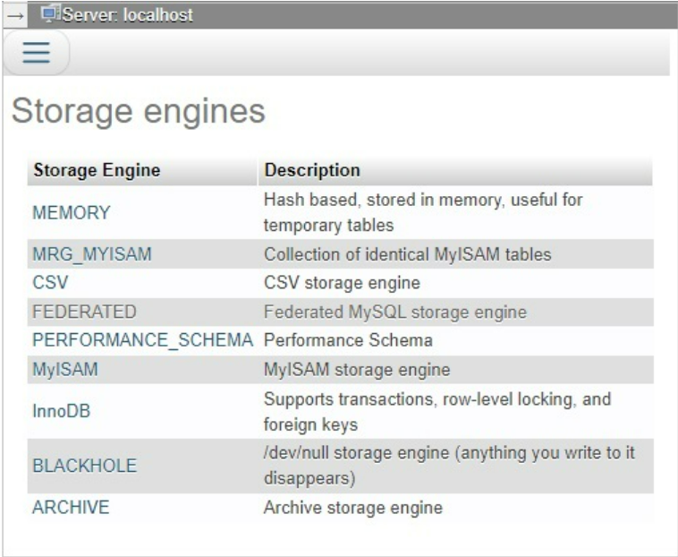
Task: Click the /dev/null BLACKHOLE description text
Action: pos(449,466)
